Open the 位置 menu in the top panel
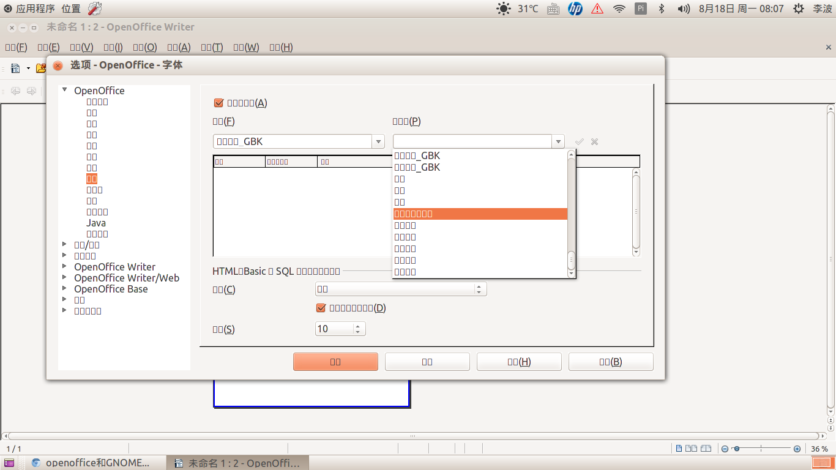The image size is (836, 470). point(71,9)
